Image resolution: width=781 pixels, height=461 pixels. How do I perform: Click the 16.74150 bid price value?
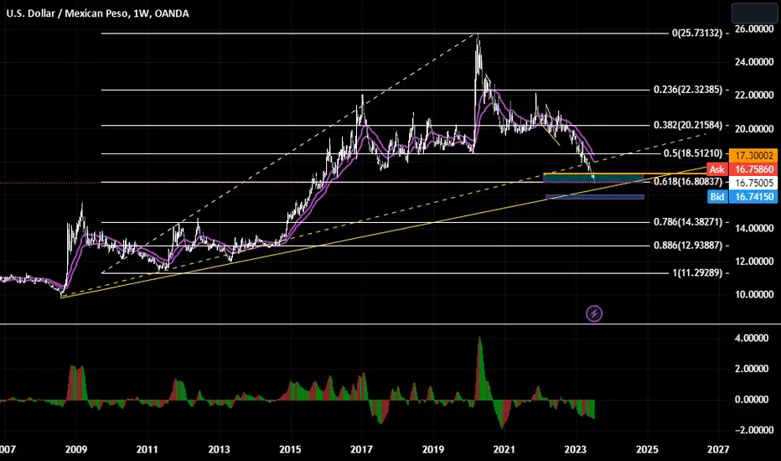[x=753, y=197]
